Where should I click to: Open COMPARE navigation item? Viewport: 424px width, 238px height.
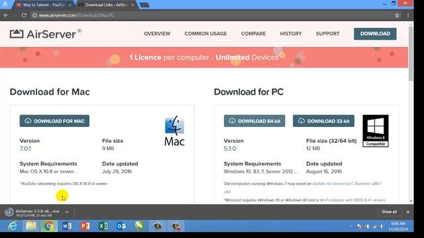pos(253,34)
